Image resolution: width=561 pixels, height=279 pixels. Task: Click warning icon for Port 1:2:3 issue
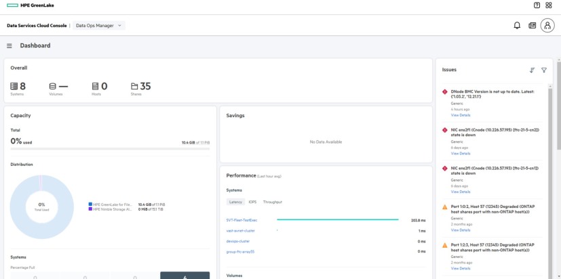(x=445, y=245)
